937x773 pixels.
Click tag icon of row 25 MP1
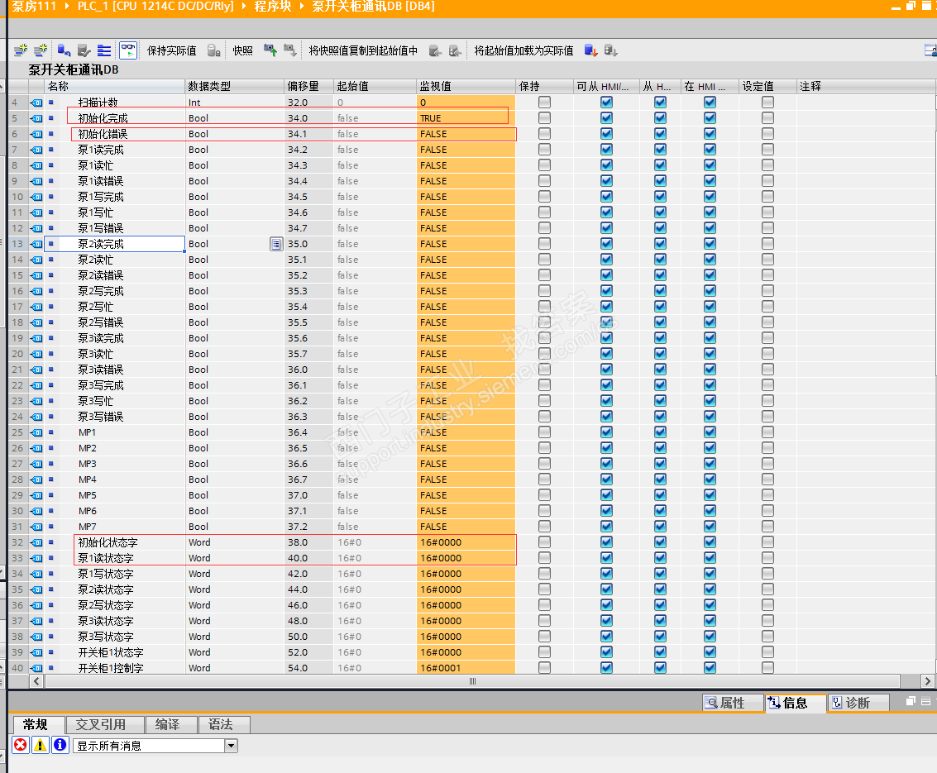pyautogui.click(x=36, y=432)
